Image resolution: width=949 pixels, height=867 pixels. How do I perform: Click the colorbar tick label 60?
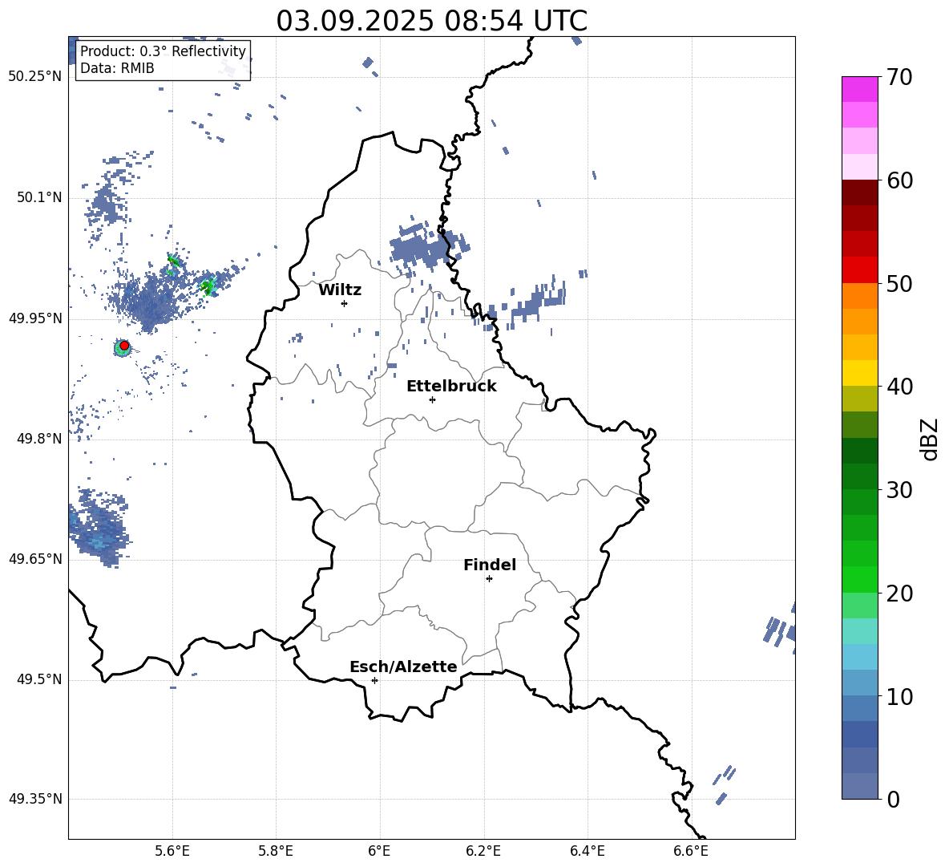[x=899, y=180]
